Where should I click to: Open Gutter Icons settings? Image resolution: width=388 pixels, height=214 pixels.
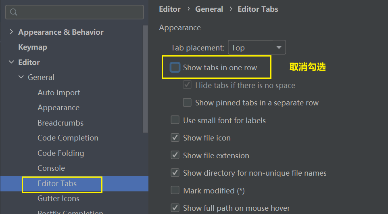pos(58,198)
